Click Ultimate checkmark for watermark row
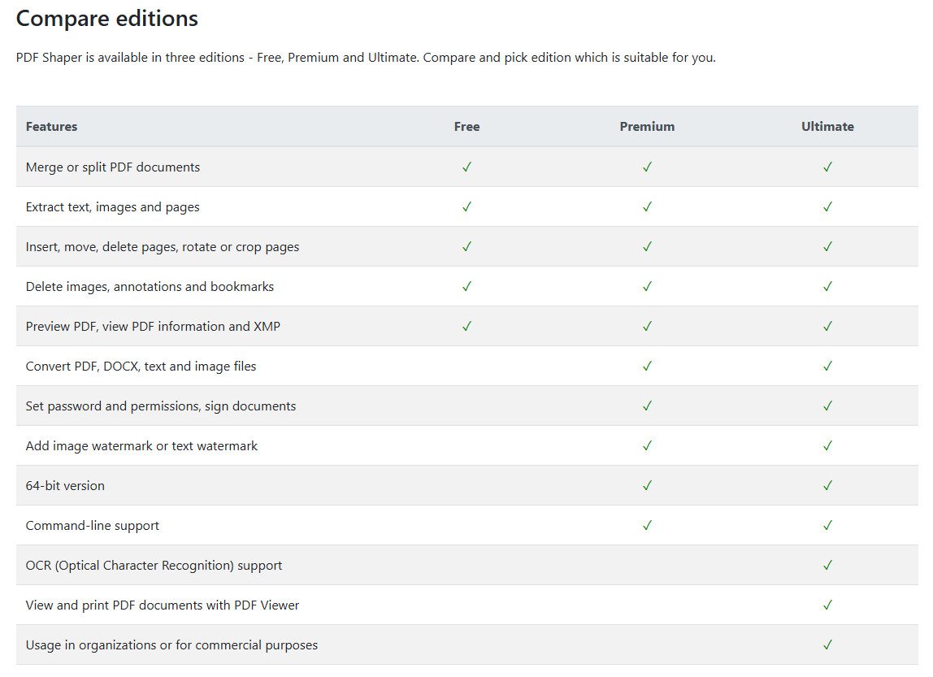 (x=827, y=445)
